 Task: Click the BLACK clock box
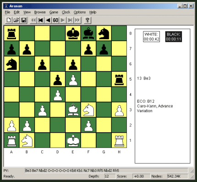tap(174, 36)
